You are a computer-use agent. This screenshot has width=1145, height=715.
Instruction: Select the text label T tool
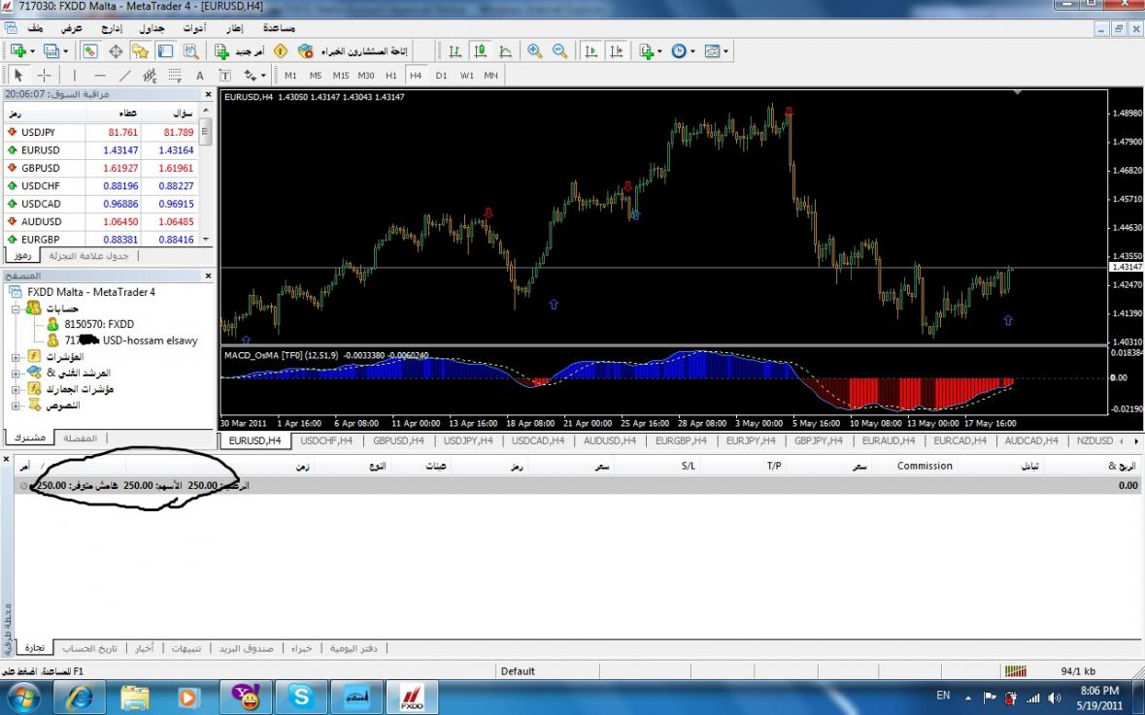pos(224,75)
